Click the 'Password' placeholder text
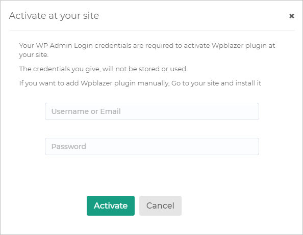The image size is (303, 235). (x=68, y=146)
